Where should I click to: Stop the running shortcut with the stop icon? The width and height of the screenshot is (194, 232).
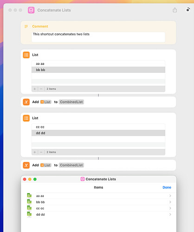pos(188,10)
